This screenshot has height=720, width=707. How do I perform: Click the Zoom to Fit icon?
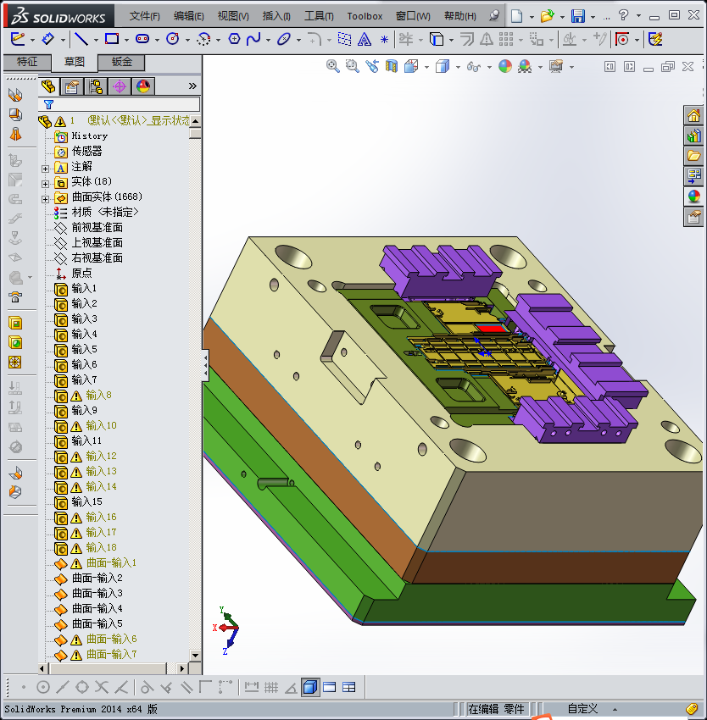(x=333, y=67)
